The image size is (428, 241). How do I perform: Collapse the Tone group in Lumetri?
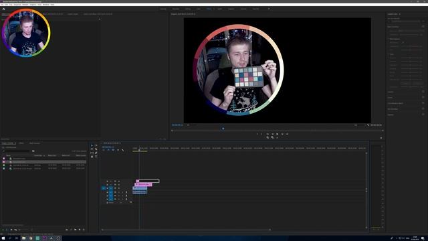(389, 54)
